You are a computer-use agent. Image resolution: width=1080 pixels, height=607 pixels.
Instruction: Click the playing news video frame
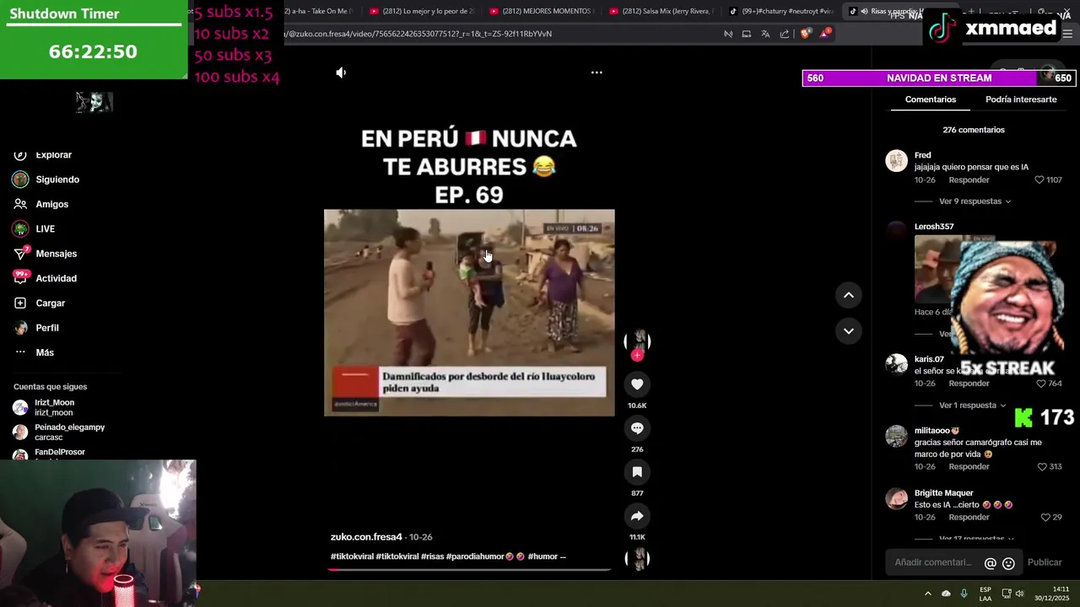pyautogui.click(x=469, y=313)
